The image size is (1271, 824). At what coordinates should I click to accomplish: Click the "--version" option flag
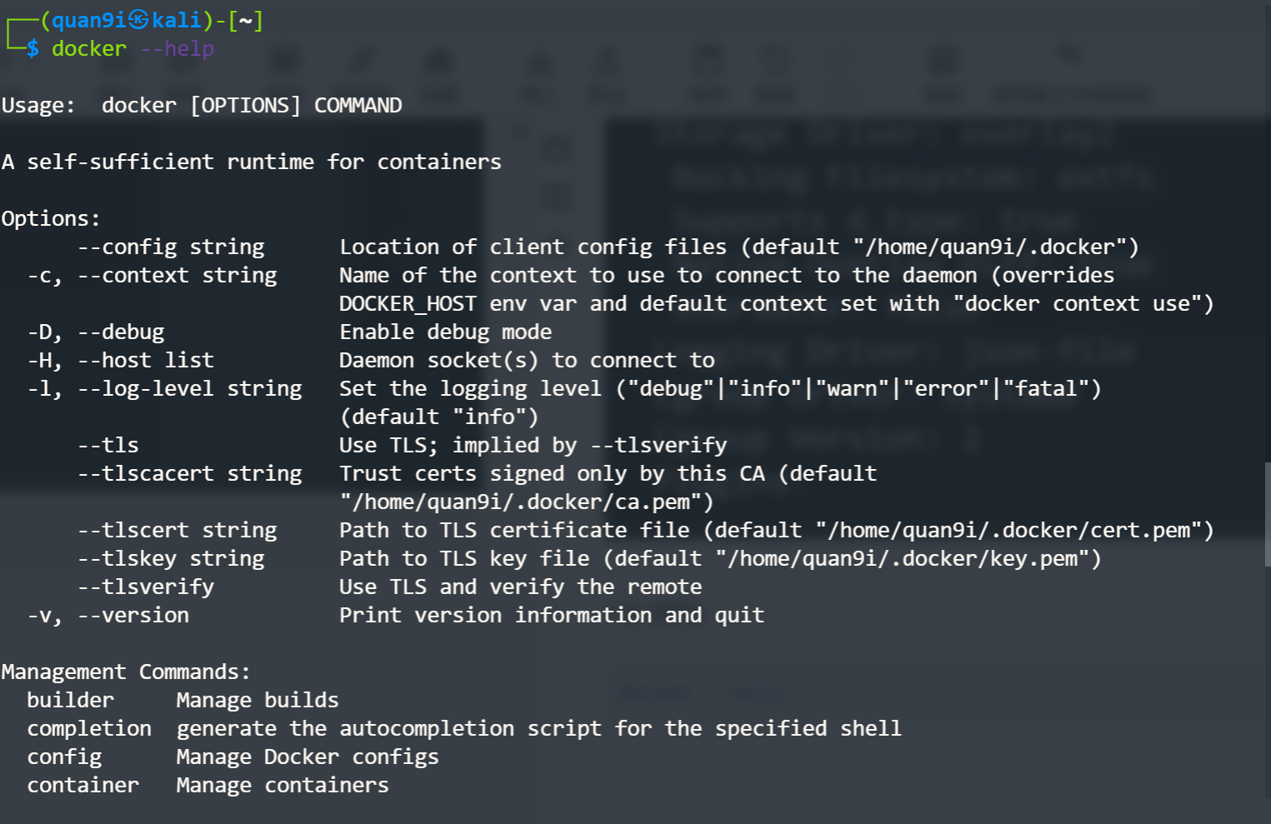pyautogui.click(x=133, y=616)
